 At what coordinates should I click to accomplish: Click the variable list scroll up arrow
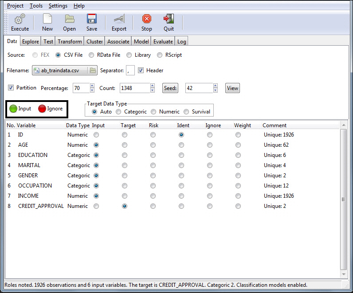[344, 125]
